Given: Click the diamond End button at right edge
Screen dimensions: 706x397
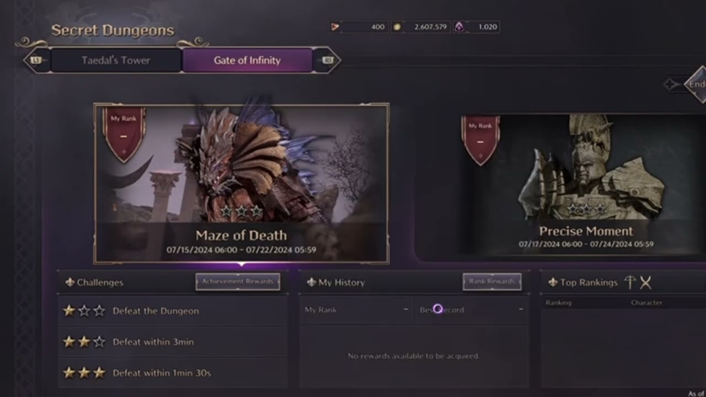Looking at the screenshot, I should coord(696,84).
